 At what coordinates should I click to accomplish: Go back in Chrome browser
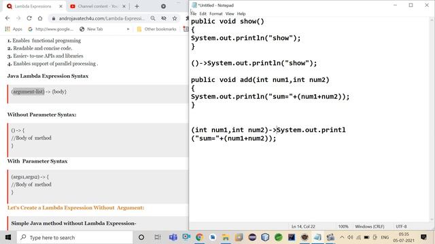pyautogui.click(x=7, y=18)
